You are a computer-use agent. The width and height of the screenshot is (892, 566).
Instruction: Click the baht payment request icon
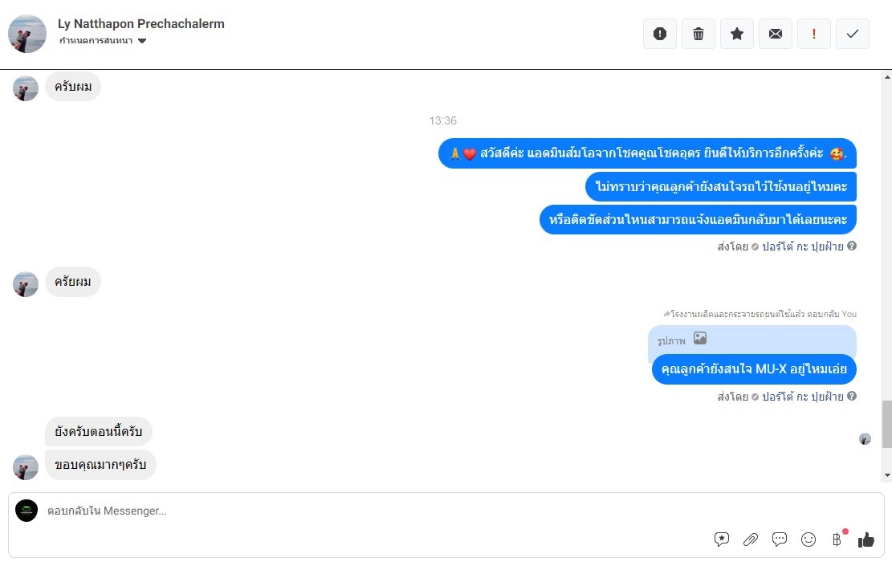tap(837, 540)
